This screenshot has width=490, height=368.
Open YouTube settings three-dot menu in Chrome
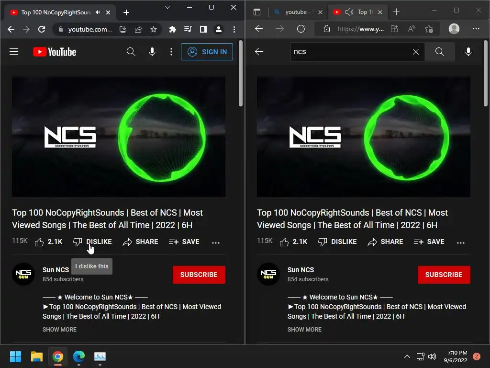[171, 52]
